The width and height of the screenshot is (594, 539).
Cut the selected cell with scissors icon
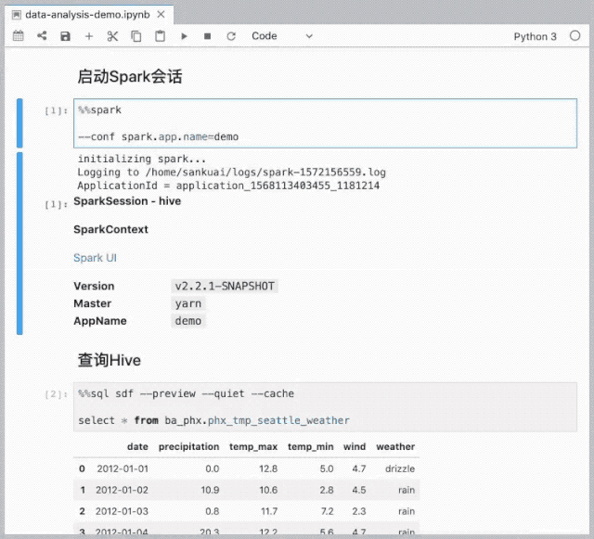(112, 36)
